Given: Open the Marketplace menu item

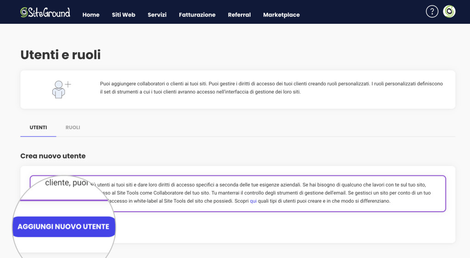Looking at the screenshot, I should tap(281, 15).
